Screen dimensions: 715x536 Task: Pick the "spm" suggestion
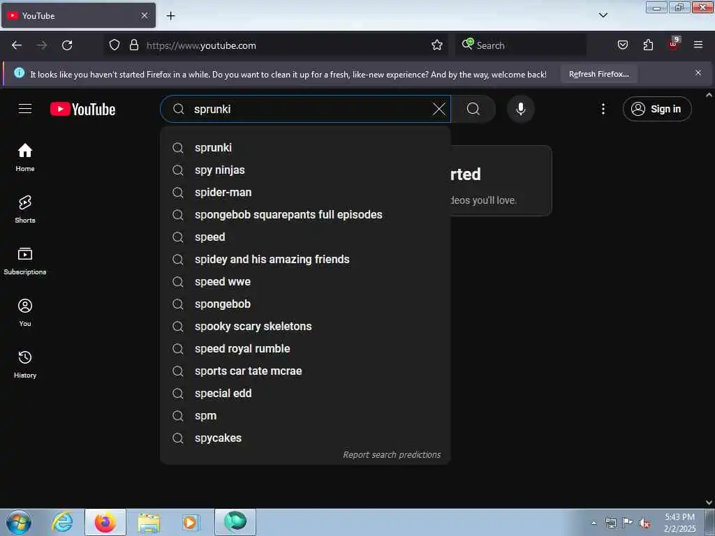pos(305,416)
